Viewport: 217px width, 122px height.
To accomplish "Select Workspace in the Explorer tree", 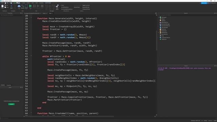I will (164, 17).
